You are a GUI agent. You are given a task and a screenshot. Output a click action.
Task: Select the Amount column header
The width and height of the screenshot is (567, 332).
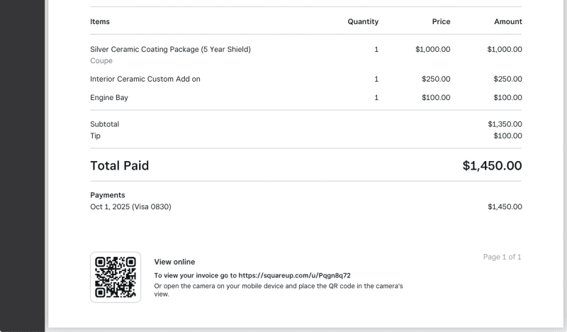tap(508, 22)
